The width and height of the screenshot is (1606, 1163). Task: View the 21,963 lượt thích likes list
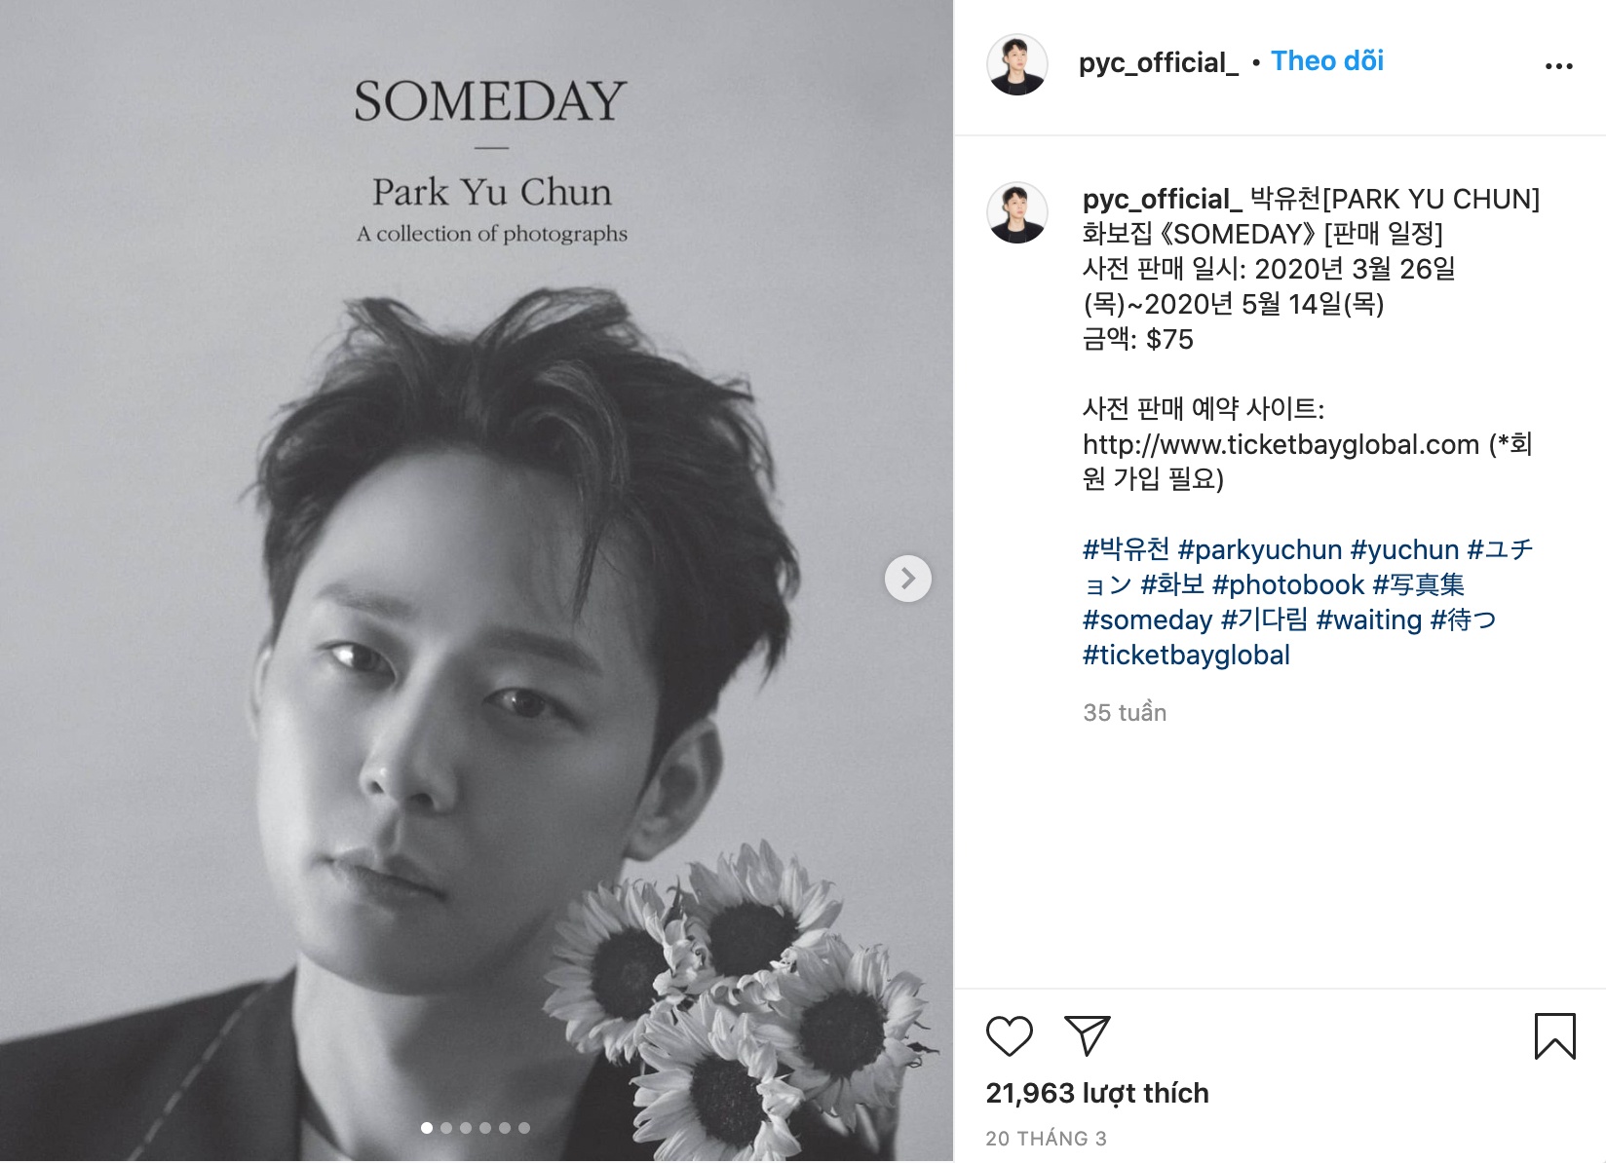click(x=1096, y=1094)
